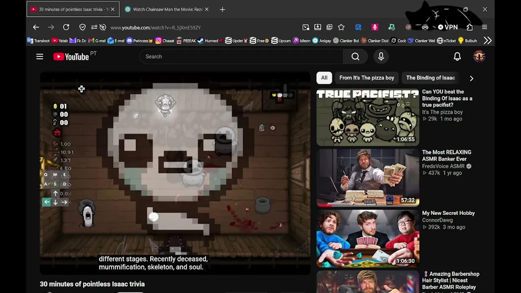The width and height of the screenshot is (521, 293).
Task: Open 'My New Secret Hobby' video title
Action: coord(449,213)
